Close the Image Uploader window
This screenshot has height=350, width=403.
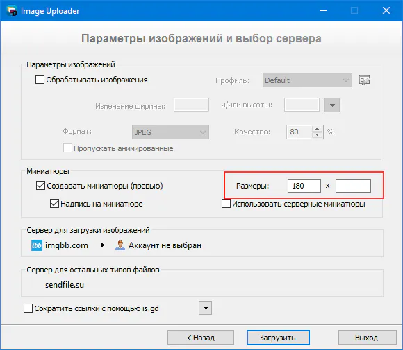pyautogui.click(x=386, y=10)
